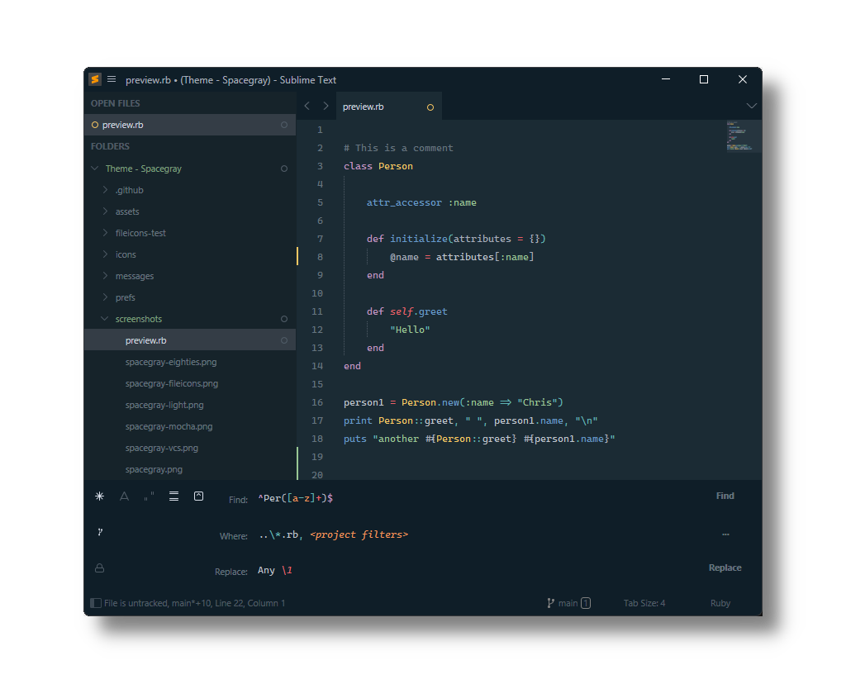Click the git changes count badge
Screen dimensions: 846x684
(x=586, y=603)
